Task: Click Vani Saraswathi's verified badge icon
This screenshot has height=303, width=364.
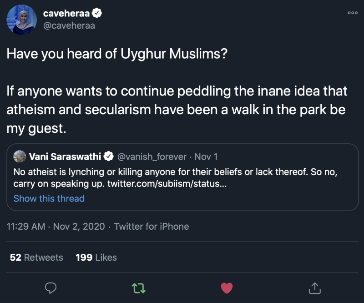Action: coord(108,156)
